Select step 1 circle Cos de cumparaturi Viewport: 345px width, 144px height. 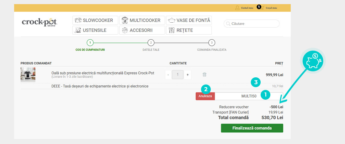tap(90, 42)
